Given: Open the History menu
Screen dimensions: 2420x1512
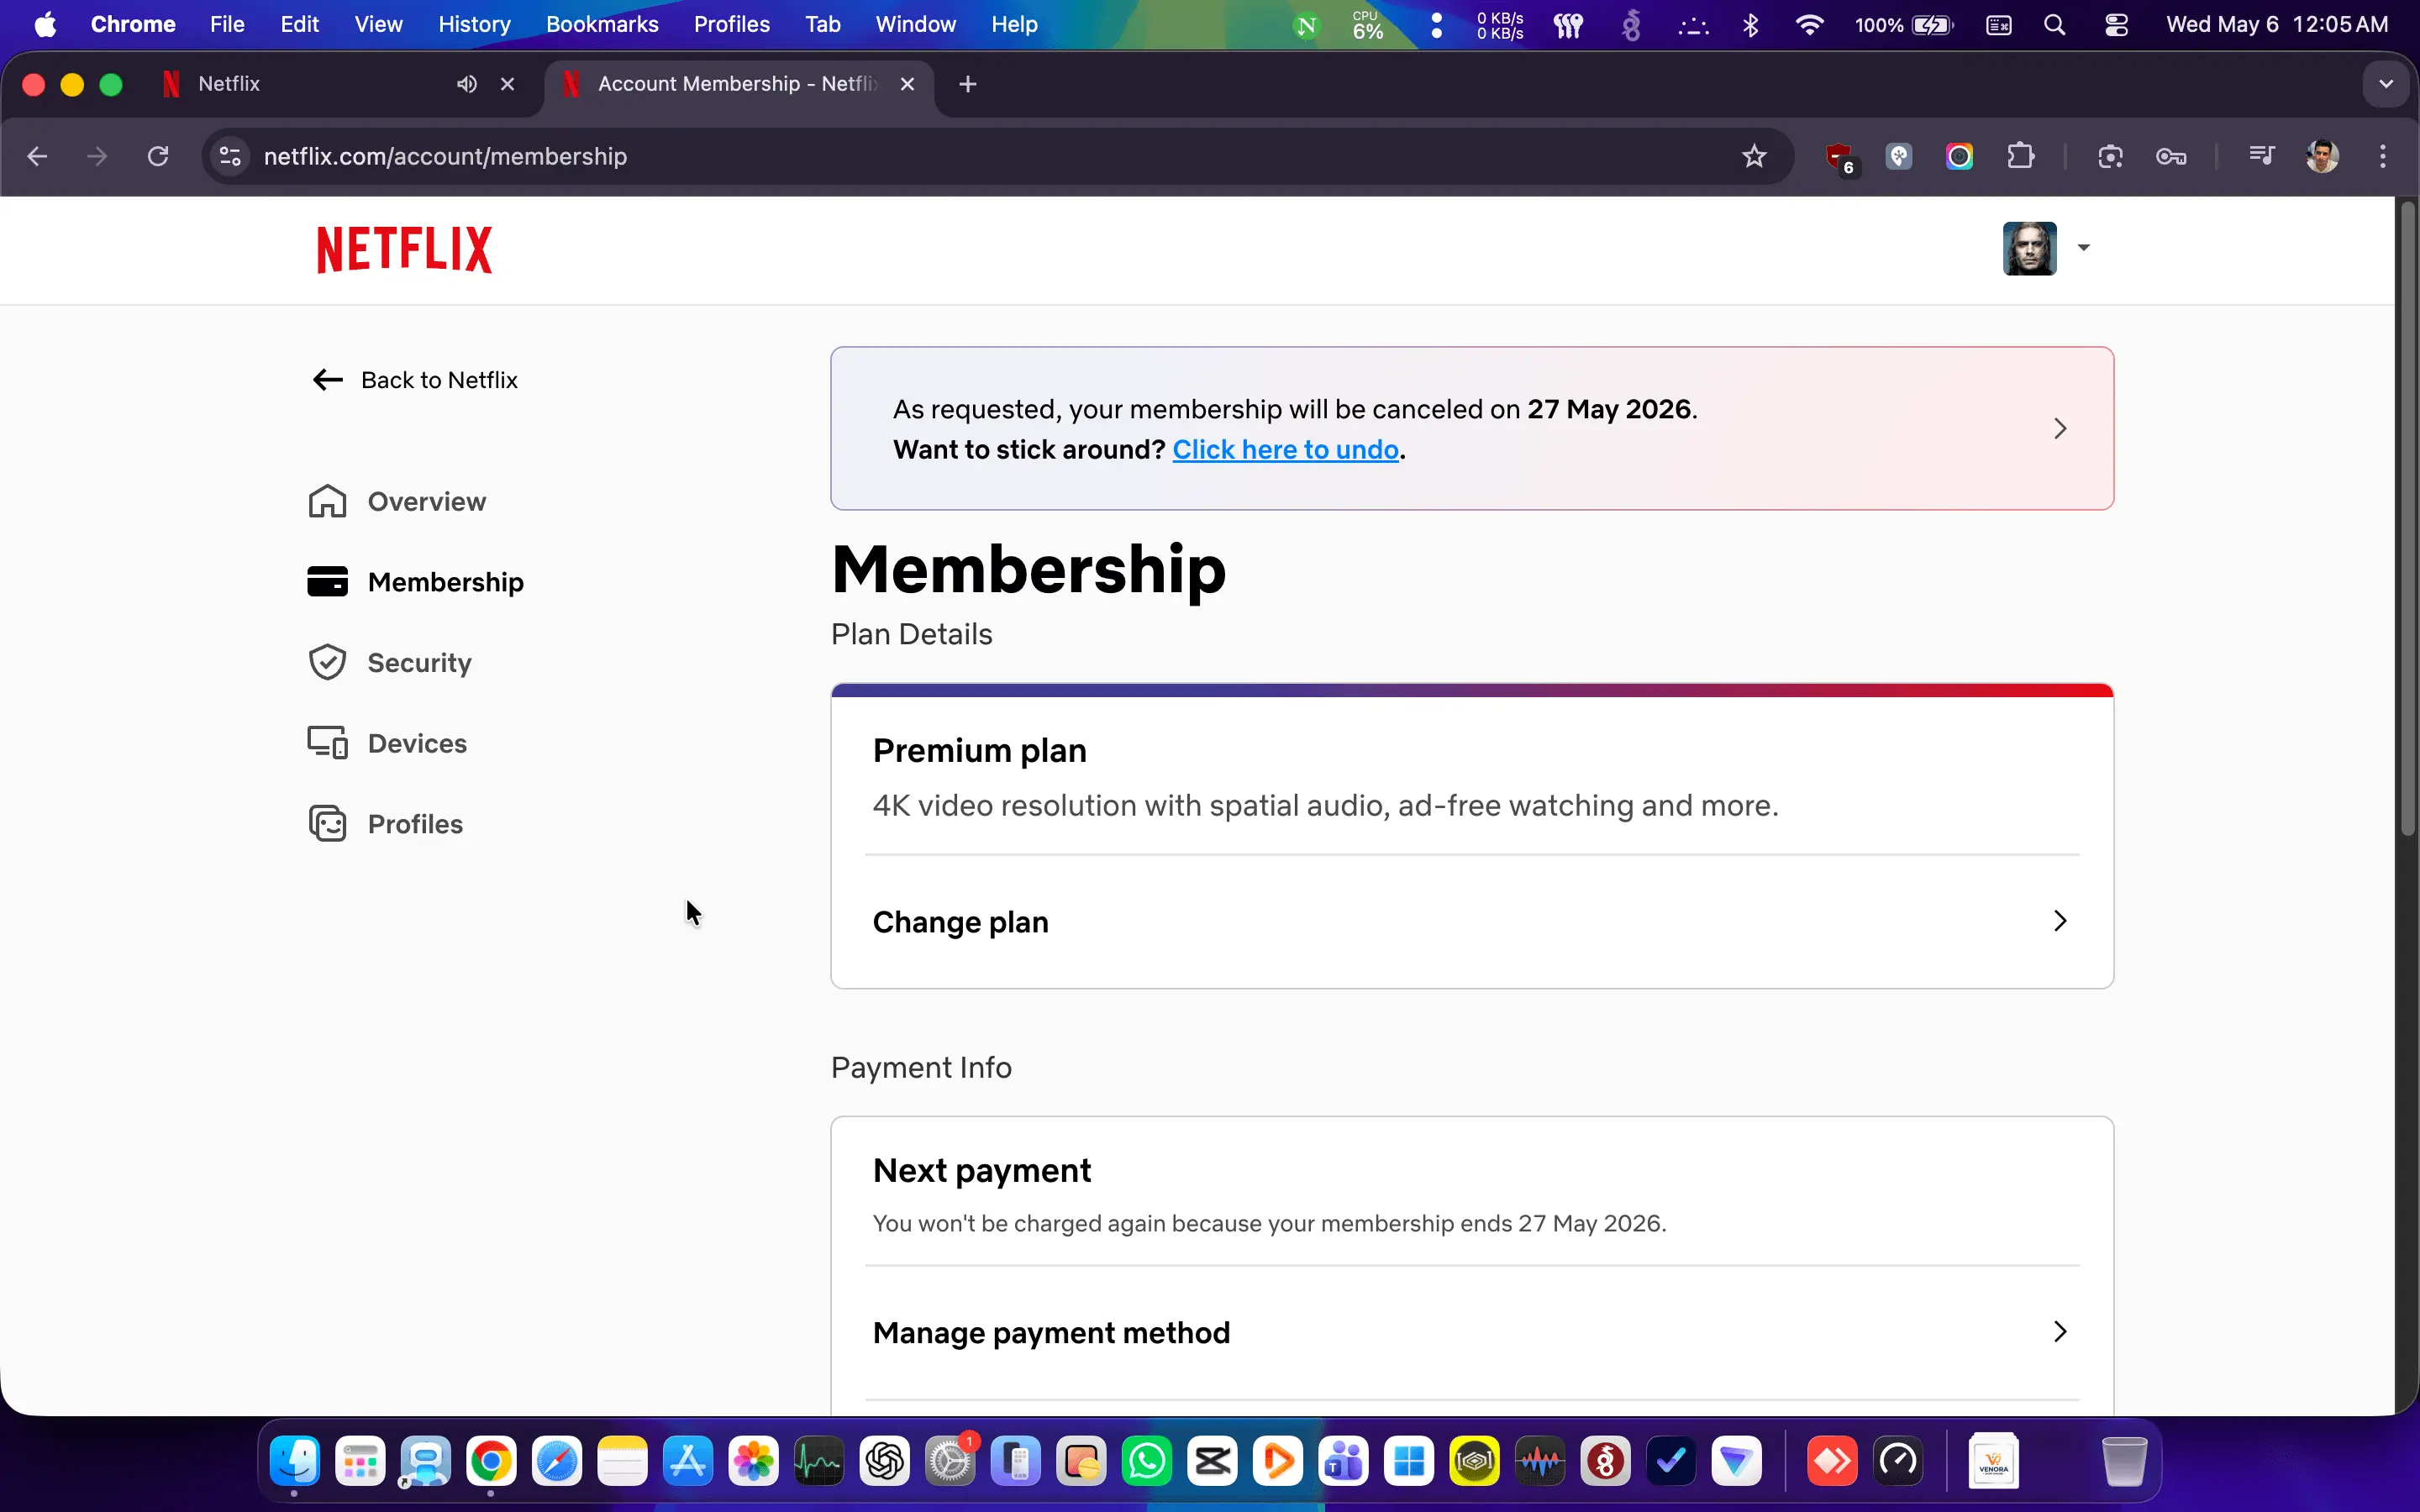Looking at the screenshot, I should tap(474, 24).
